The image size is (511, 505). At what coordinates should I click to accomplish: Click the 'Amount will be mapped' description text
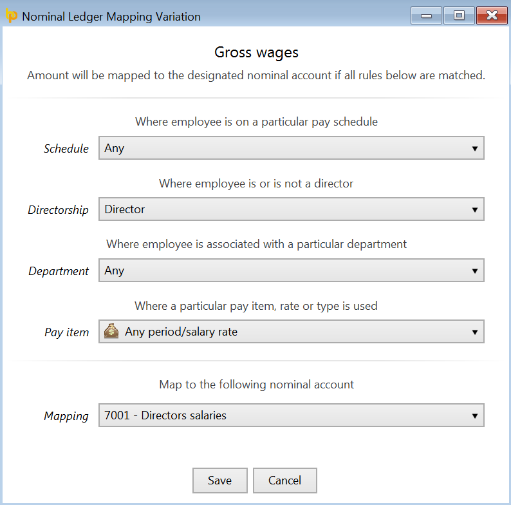coord(256,75)
